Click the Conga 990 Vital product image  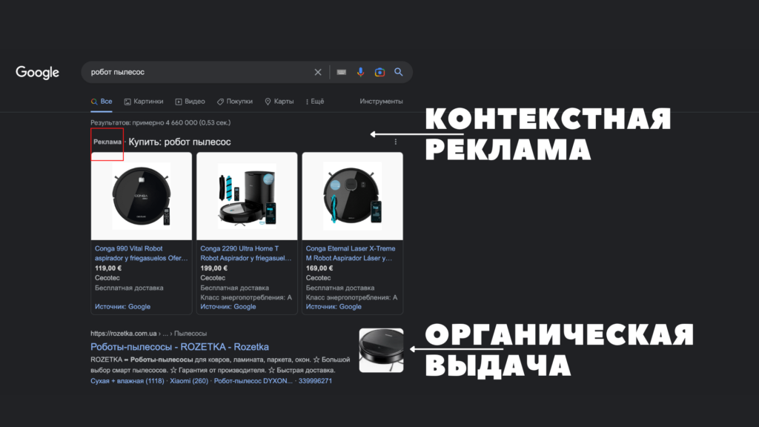tap(142, 196)
